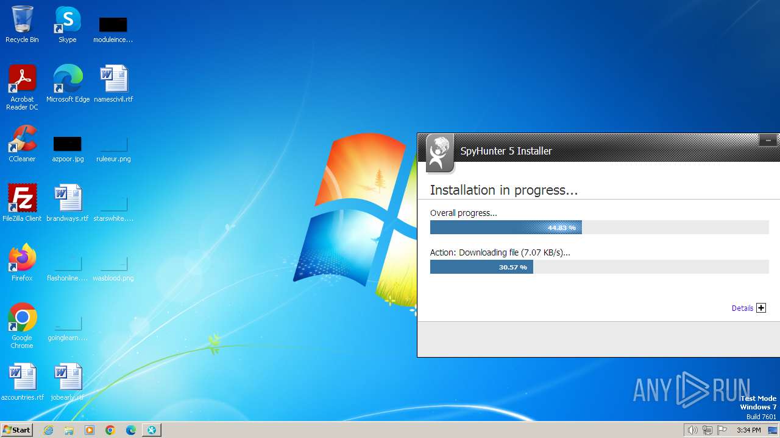780x438 pixels.
Task: Click the Installation in progress heading
Action: [x=504, y=190]
